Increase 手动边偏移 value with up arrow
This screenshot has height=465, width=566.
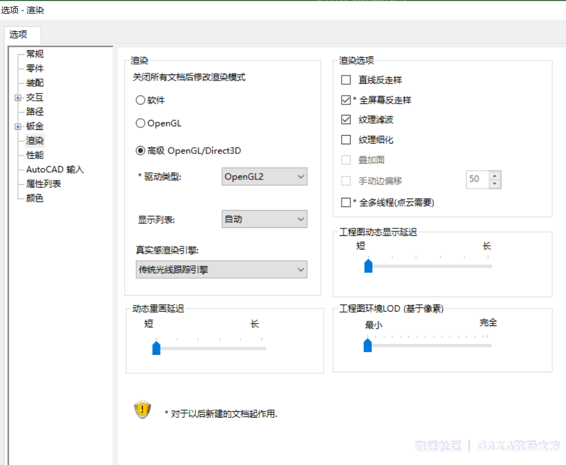(494, 175)
